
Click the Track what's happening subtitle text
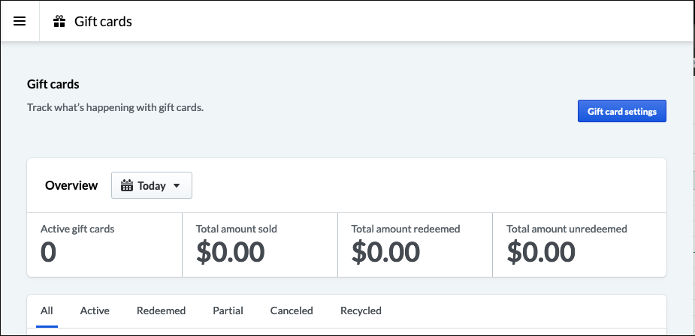(115, 107)
